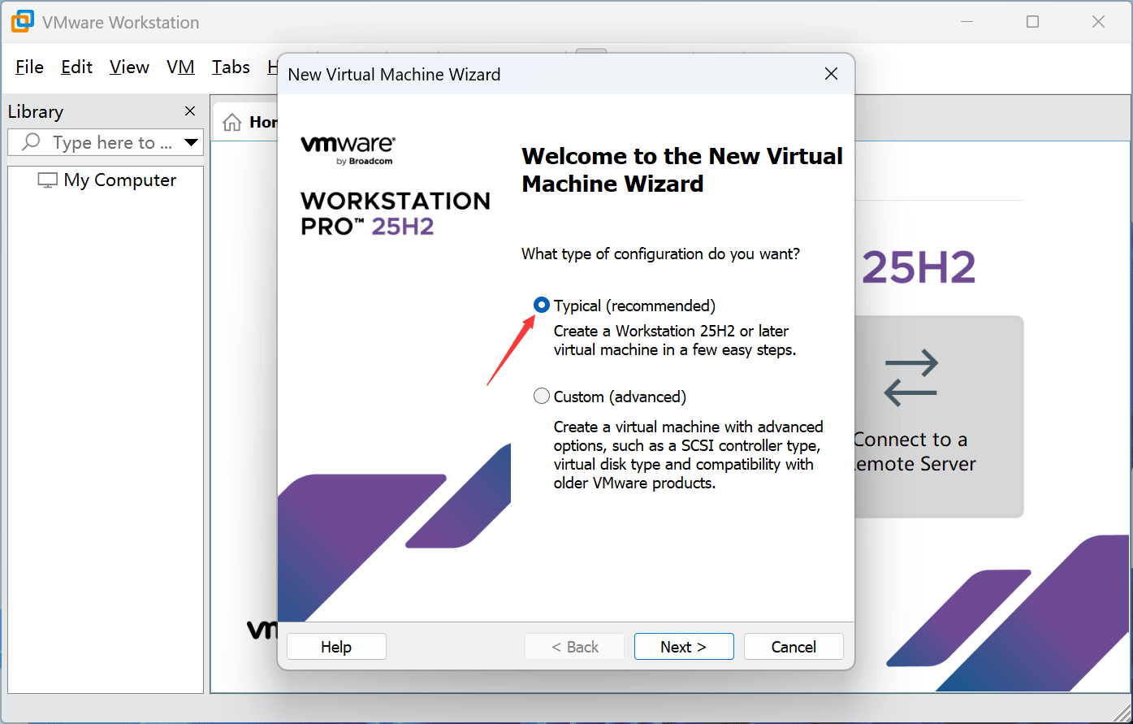Click the Home tab house icon
The width and height of the screenshot is (1133, 724).
(232, 122)
